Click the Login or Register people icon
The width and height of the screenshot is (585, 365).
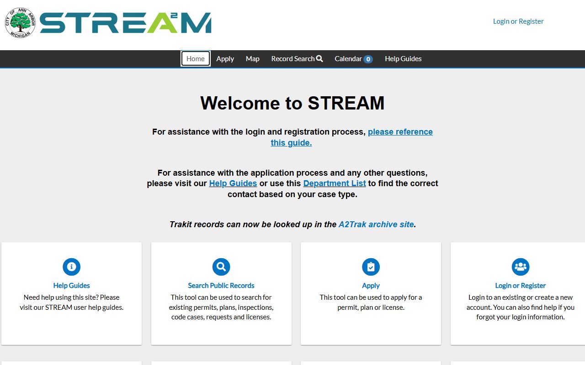click(521, 267)
